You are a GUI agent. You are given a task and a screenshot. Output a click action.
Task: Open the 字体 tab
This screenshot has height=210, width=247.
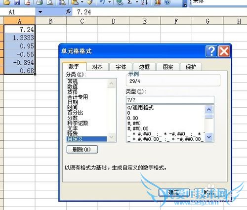tap(121, 67)
